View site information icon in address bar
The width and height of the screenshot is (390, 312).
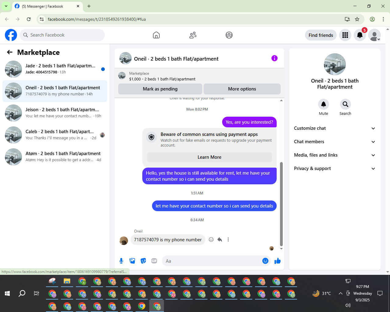tap(42, 19)
